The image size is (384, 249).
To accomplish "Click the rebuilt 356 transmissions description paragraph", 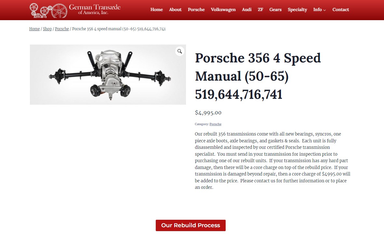I will (272, 161).
